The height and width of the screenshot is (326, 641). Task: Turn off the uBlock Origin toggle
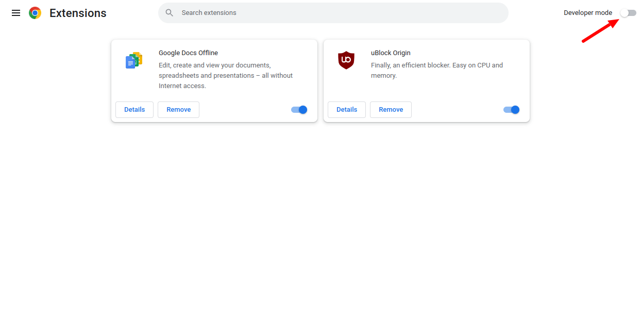[512, 110]
